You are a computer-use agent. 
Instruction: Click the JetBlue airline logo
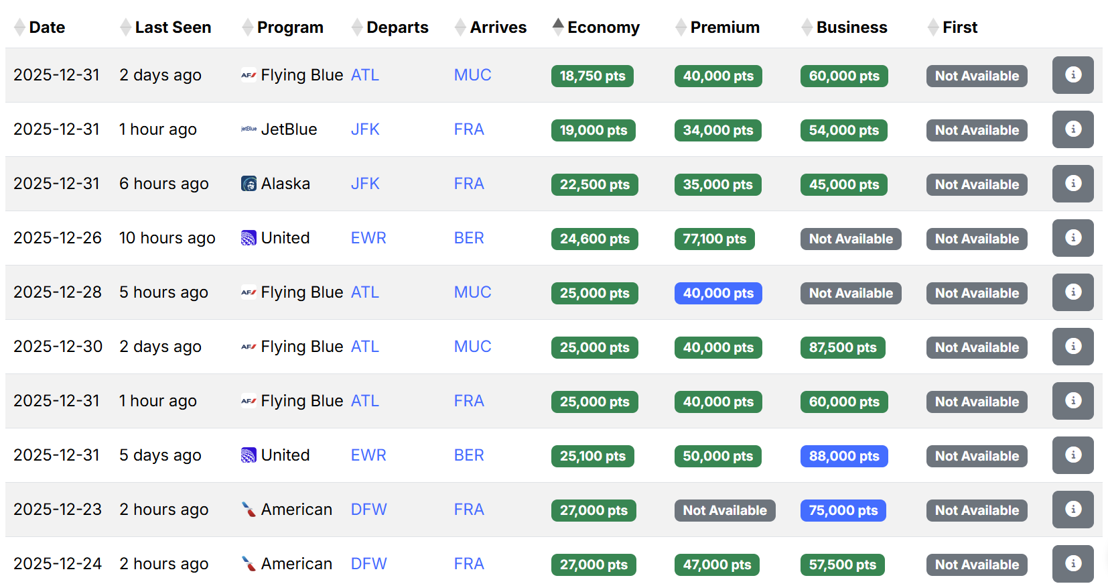[249, 129]
